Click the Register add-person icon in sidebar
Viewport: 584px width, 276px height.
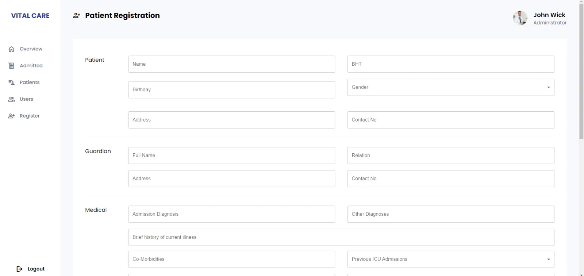click(11, 116)
